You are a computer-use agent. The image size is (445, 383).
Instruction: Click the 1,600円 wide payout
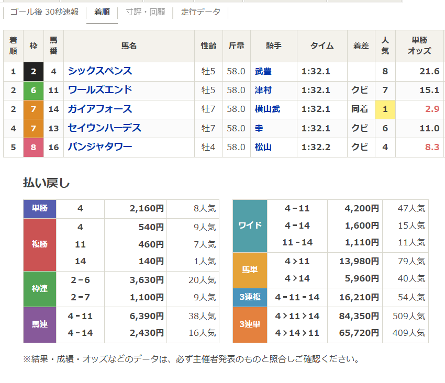[362, 226]
